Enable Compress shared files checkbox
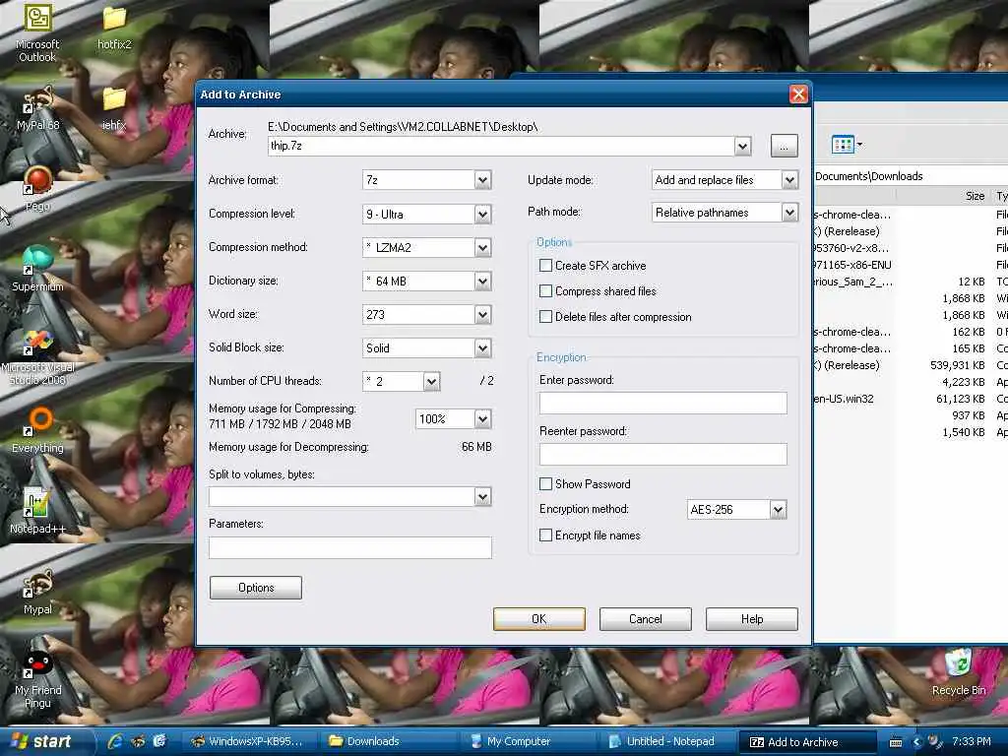 pos(545,291)
